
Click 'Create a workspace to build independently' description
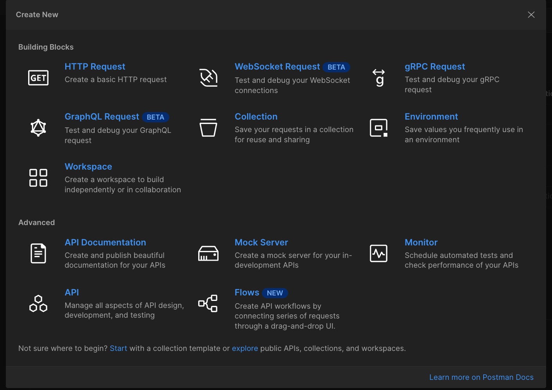click(123, 184)
